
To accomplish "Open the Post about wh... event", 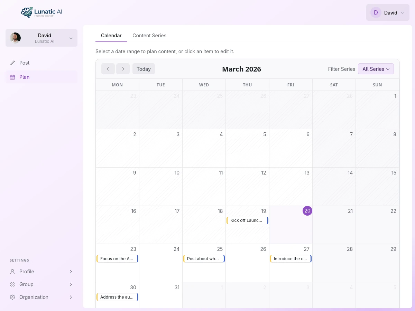I will 204,258.
